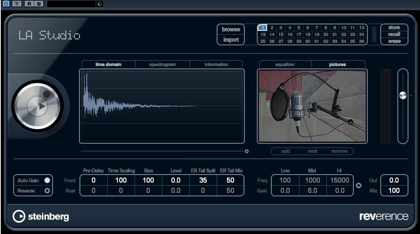Viewport: 420px width, 234px height.
Task: Click store to save the program
Action: click(394, 27)
